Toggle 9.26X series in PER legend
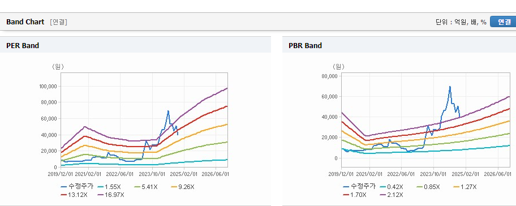516x206 pixels. [182, 187]
